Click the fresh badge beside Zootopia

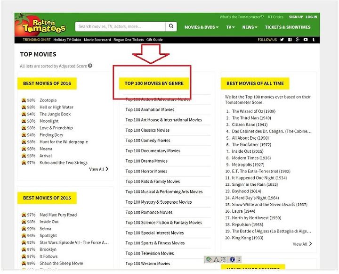click(24, 100)
